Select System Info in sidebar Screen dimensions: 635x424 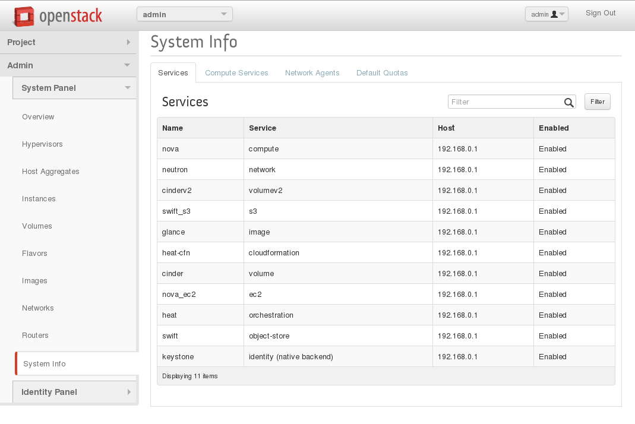[77, 363]
